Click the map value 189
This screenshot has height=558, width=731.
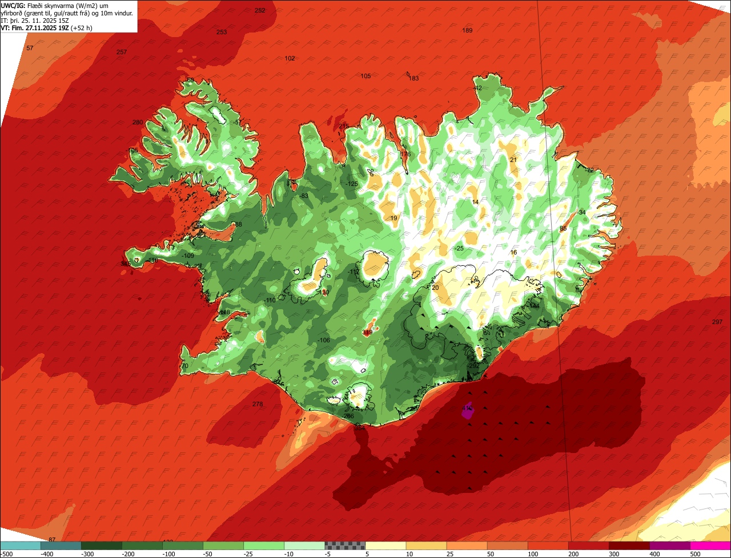(467, 30)
